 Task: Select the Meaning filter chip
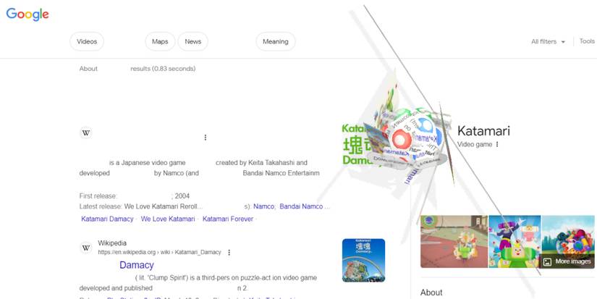(x=275, y=42)
